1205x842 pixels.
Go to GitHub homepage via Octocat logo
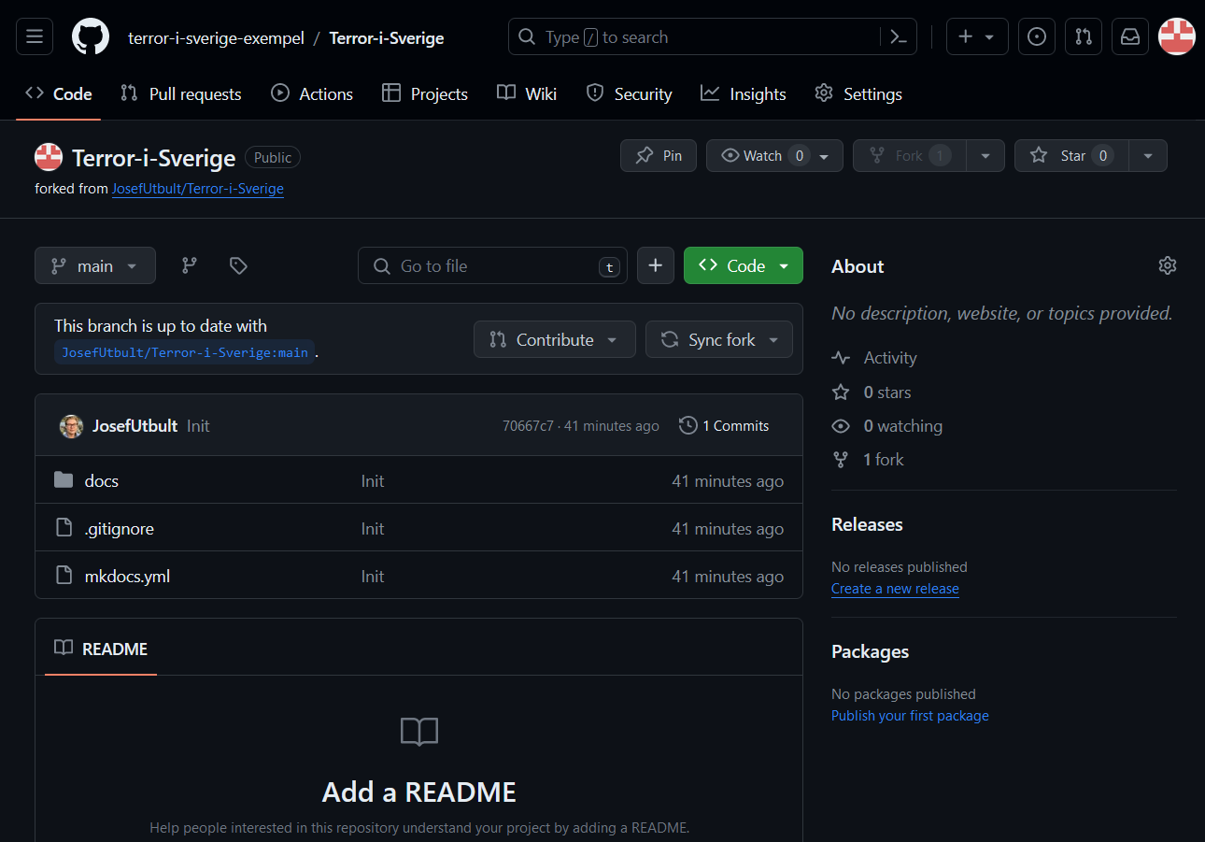point(91,37)
